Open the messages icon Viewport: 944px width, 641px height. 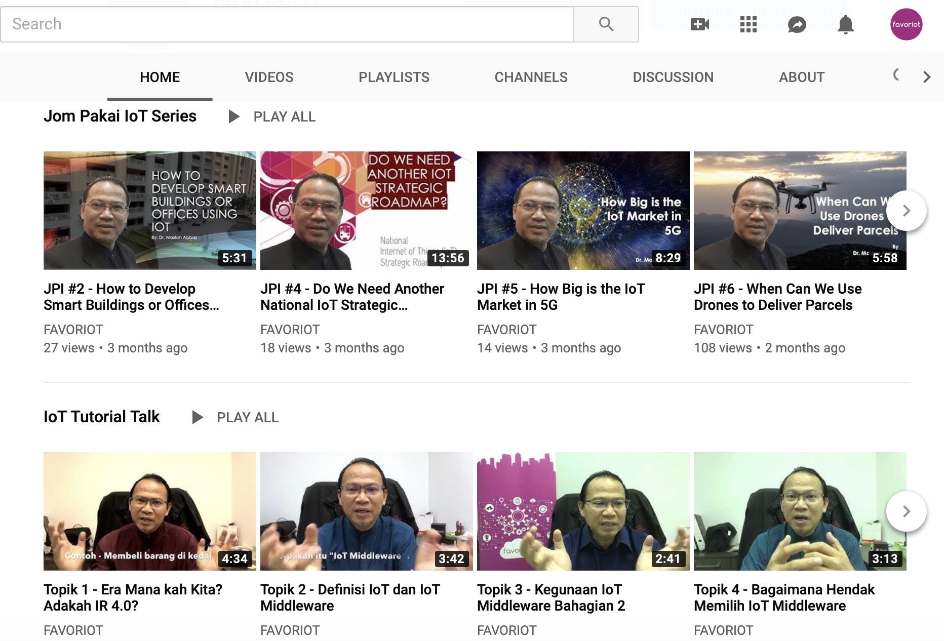[797, 24]
